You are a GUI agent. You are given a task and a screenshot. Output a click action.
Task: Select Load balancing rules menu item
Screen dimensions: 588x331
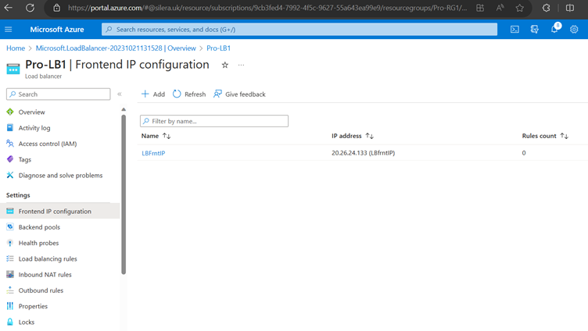coord(47,259)
